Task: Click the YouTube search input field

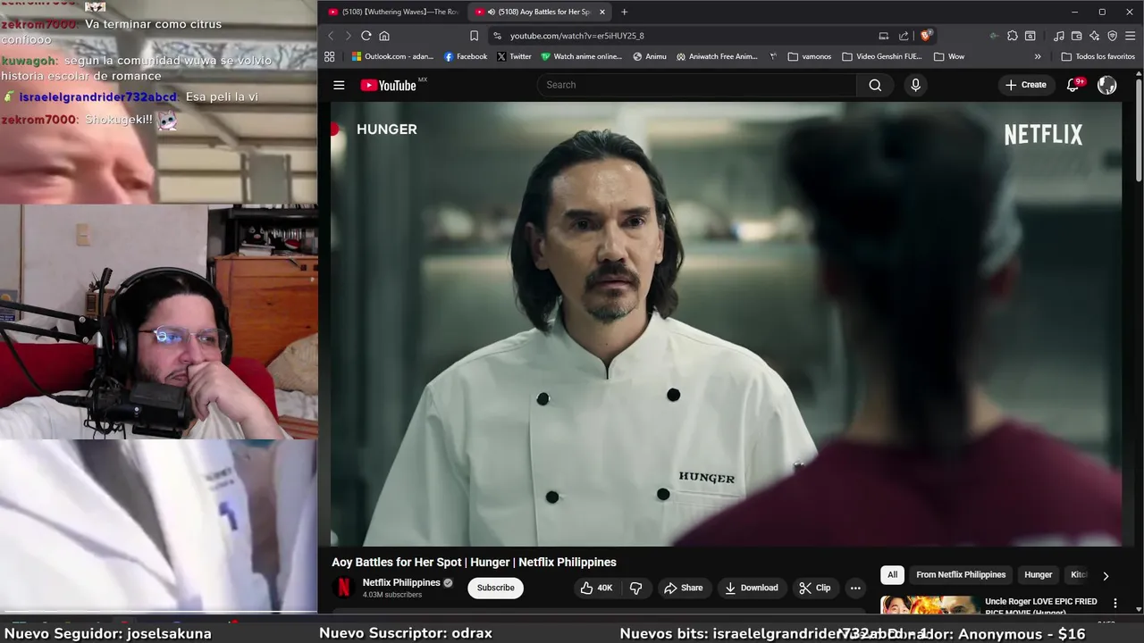Action: pyautogui.click(x=697, y=85)
